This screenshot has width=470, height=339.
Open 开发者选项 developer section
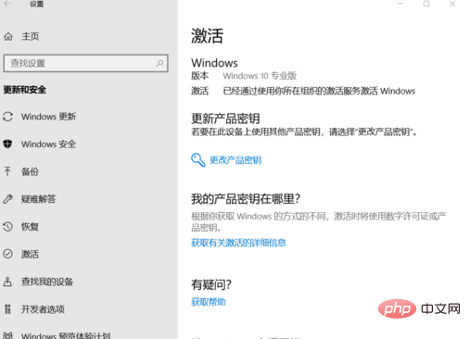tap(43, 309)
